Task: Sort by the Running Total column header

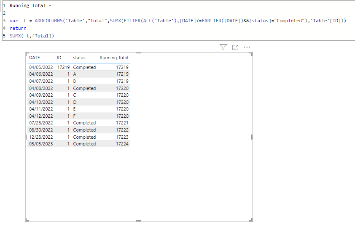Action: point(114,58)
